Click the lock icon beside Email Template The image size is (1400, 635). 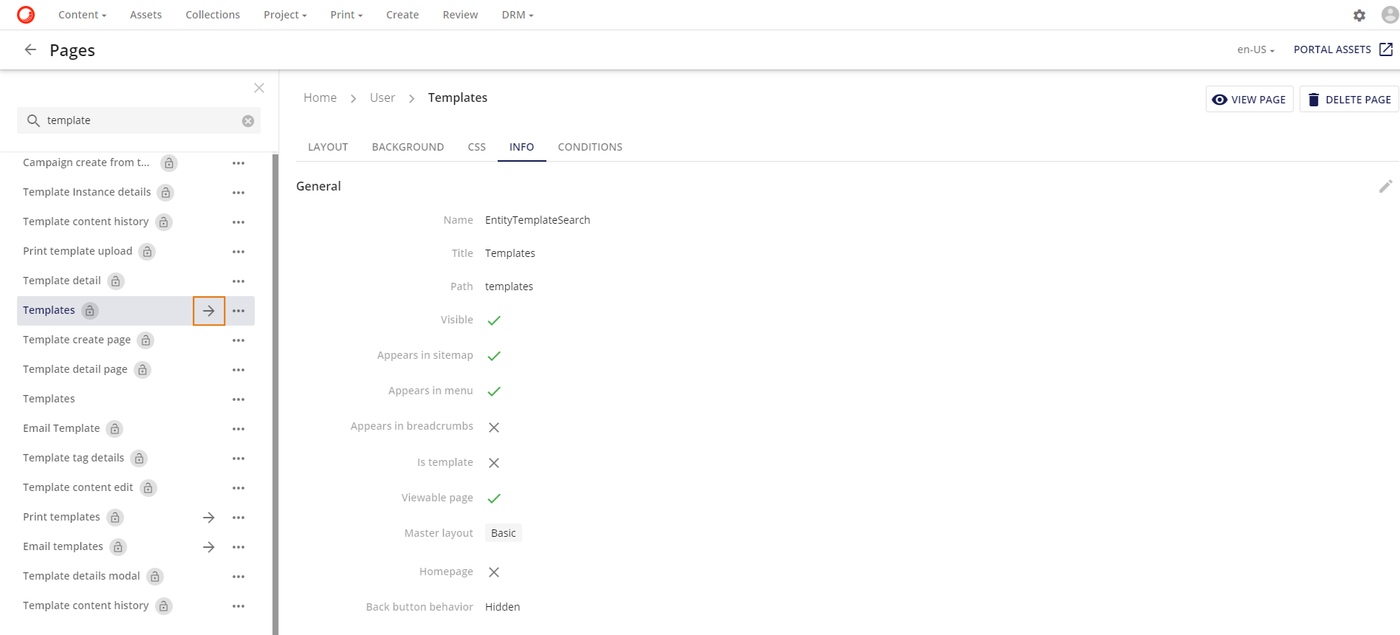(114, 429)
